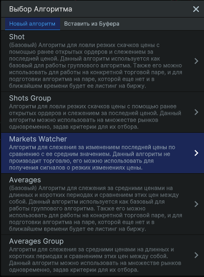Choose the Averages Group heading
The width and height of the screenshot is (204, 277).
(x=36, y=241)
